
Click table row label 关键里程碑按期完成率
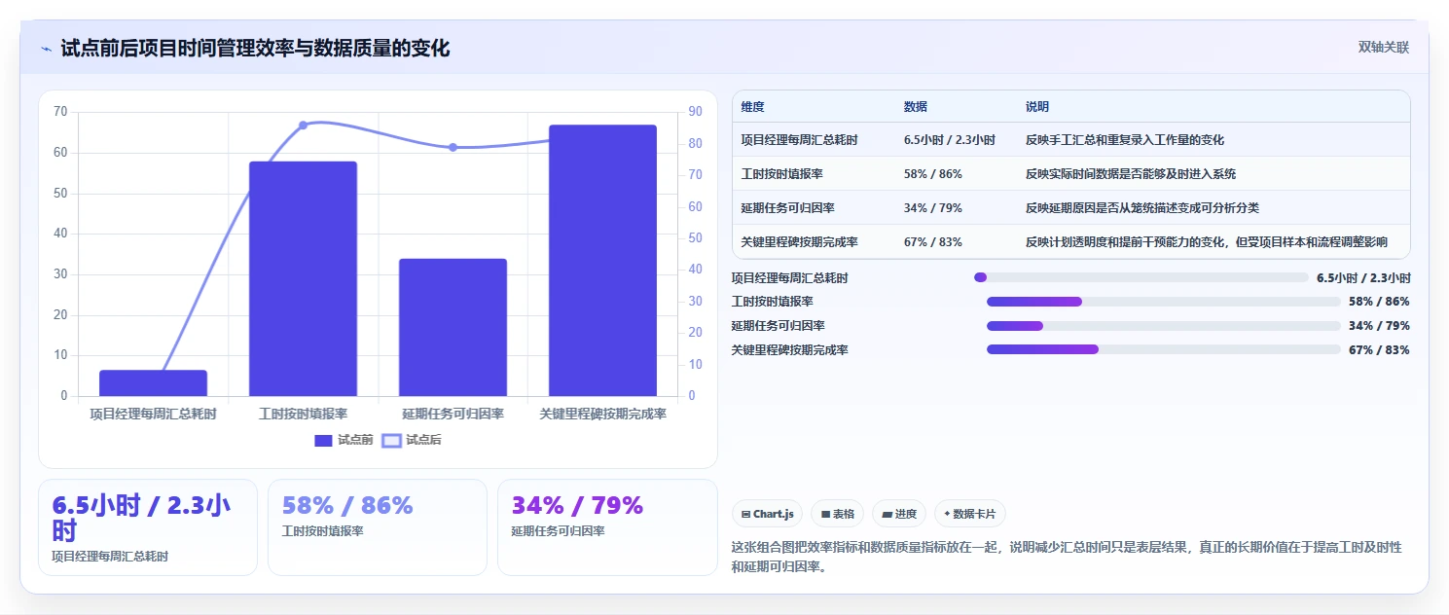(799, 242)
